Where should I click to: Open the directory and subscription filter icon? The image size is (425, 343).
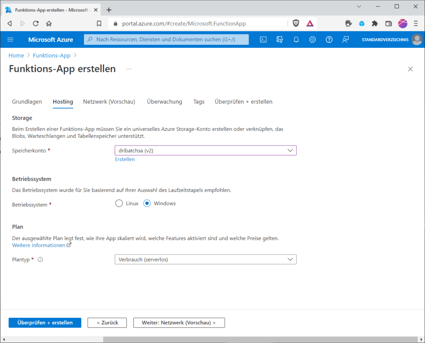[x=279, y=39]
